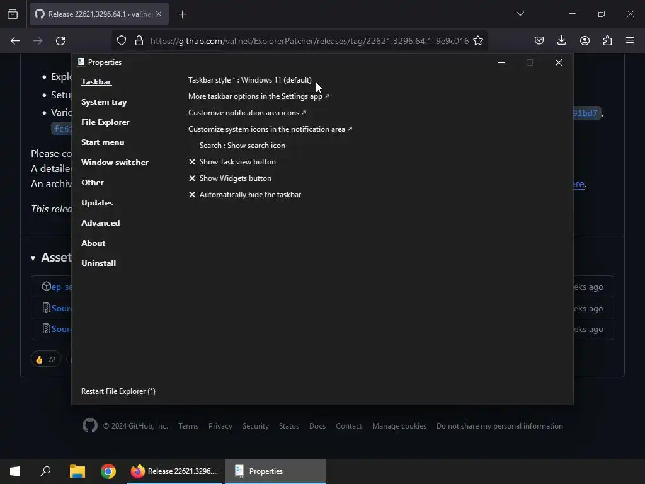Open the Windows Start button
645x484 pixels.
click(15, 471)
